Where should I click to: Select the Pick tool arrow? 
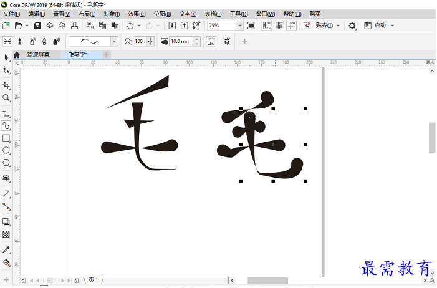(6, 58)
